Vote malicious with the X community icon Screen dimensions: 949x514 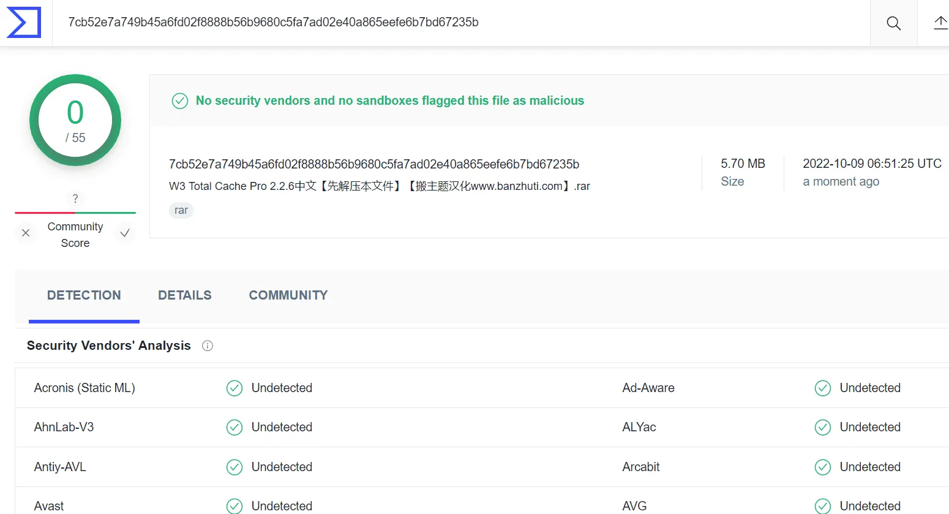26,233
